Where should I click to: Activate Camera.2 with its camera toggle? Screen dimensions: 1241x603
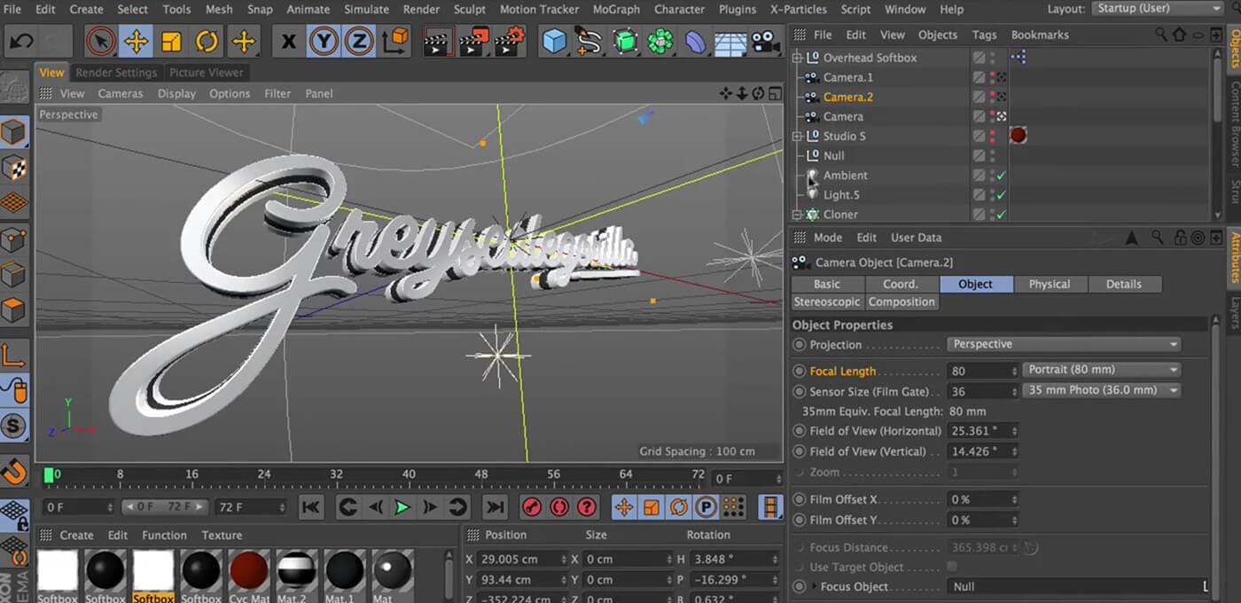pyautogui.click(x=1000, y=97)
